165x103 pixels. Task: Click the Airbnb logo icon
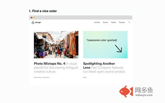pyautogui.click(x=33, y=22)
